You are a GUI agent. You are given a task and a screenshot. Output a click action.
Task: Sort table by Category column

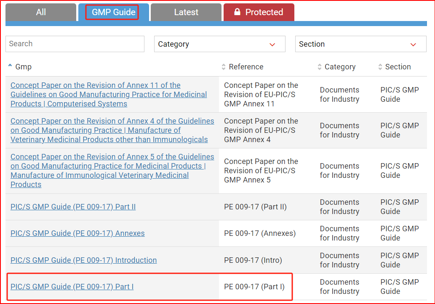(340, 67)
